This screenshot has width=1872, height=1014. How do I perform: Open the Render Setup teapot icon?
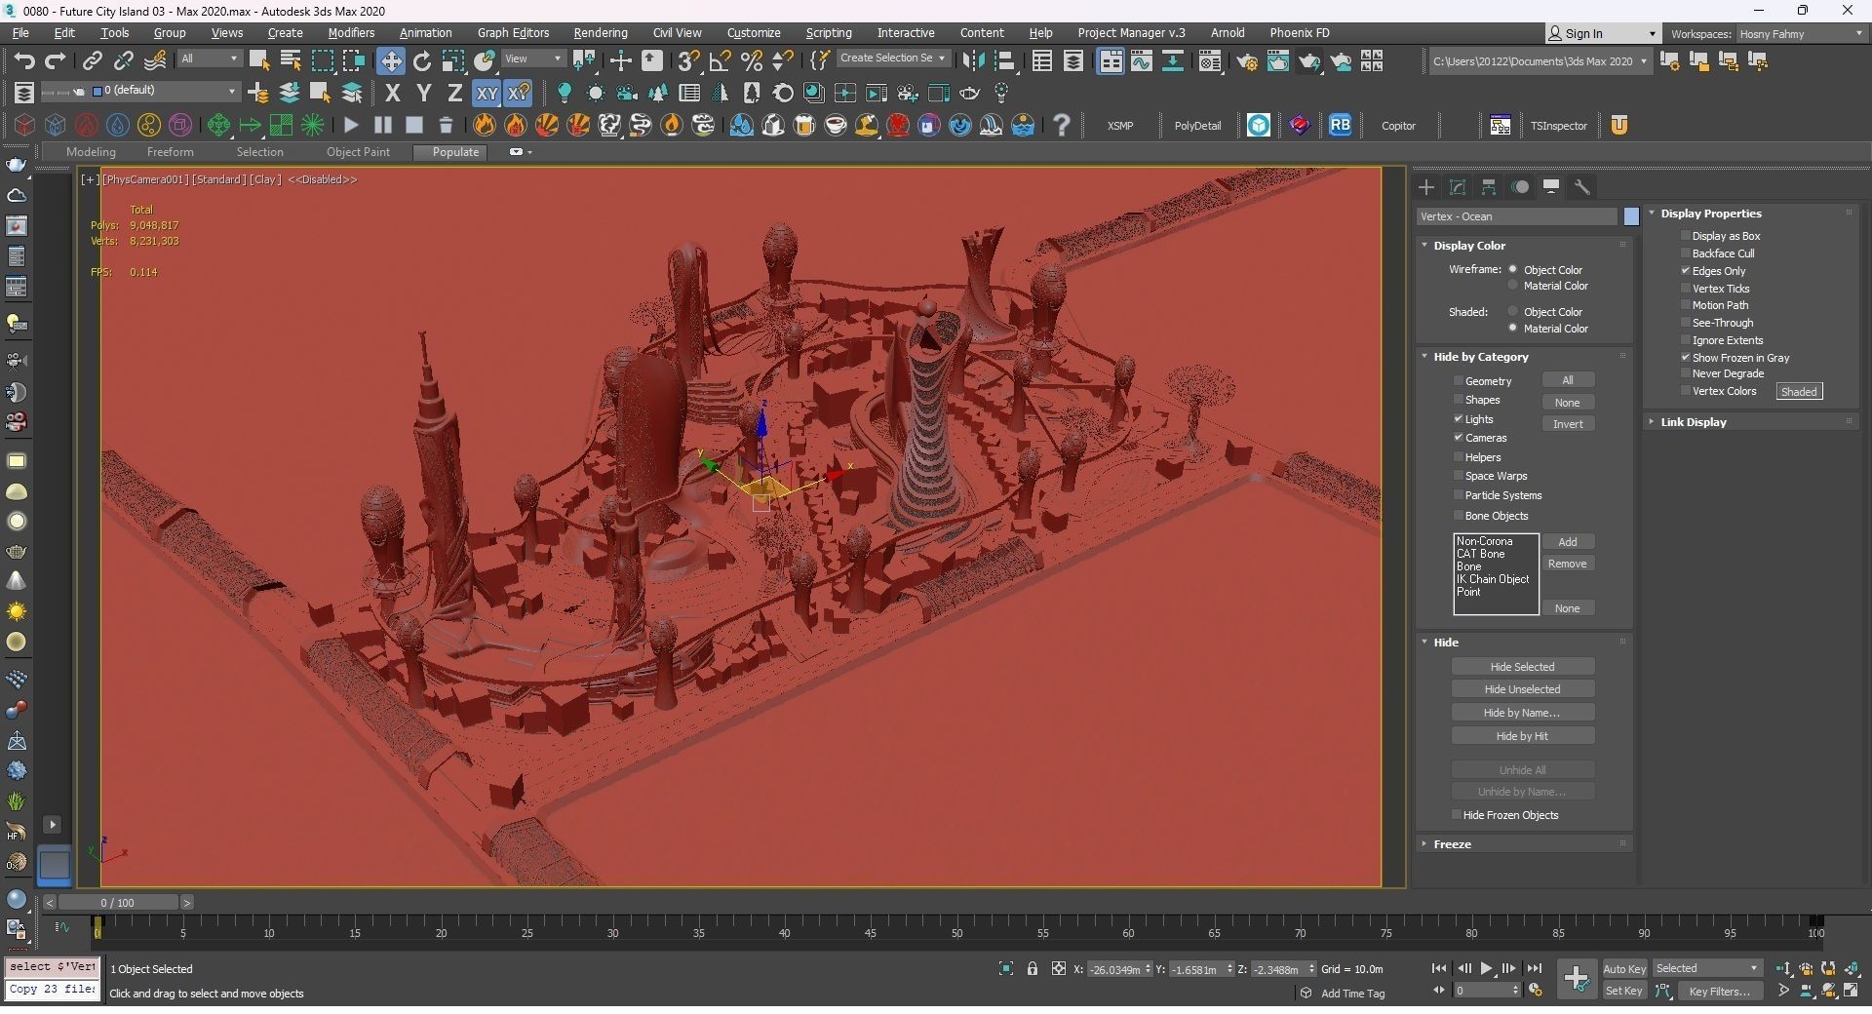coord(1247,61)
